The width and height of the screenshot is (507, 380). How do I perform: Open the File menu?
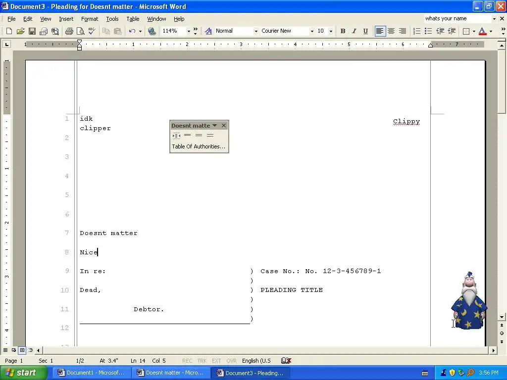click(x=11, y=19)
